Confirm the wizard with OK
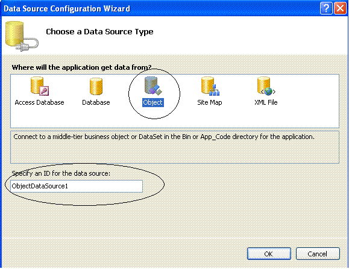This screenshot has height=269, width=349. (x=269, y=254)
